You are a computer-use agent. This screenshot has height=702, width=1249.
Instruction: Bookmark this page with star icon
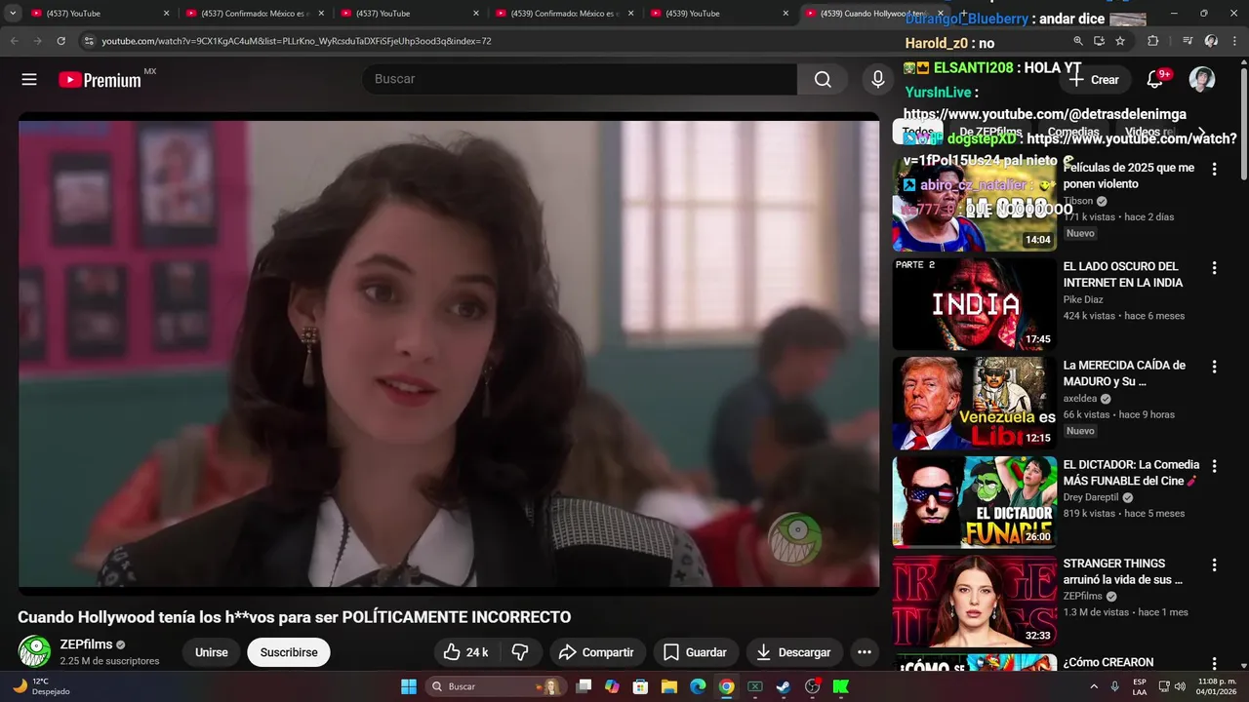tap(1120, 41)
